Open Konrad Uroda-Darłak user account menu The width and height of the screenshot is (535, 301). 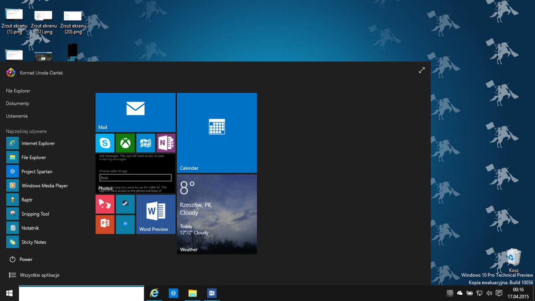[35, 73]
